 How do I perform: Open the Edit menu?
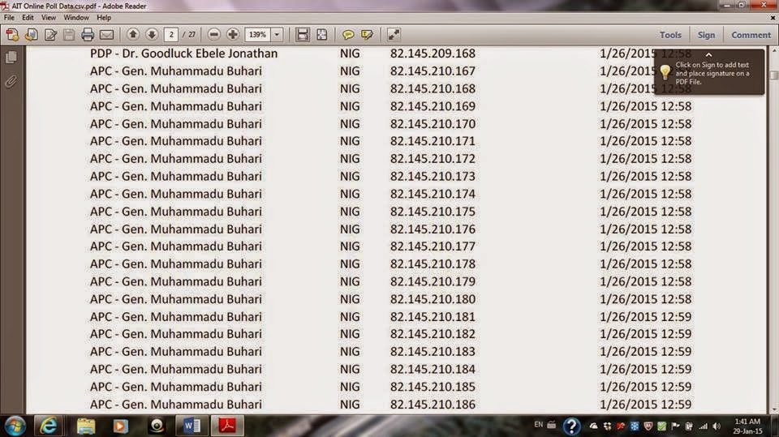[x=28, y=17]
